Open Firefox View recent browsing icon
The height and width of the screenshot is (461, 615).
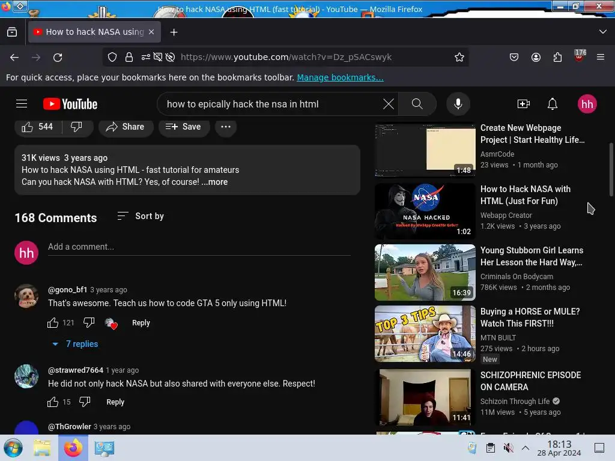point(12,32)
